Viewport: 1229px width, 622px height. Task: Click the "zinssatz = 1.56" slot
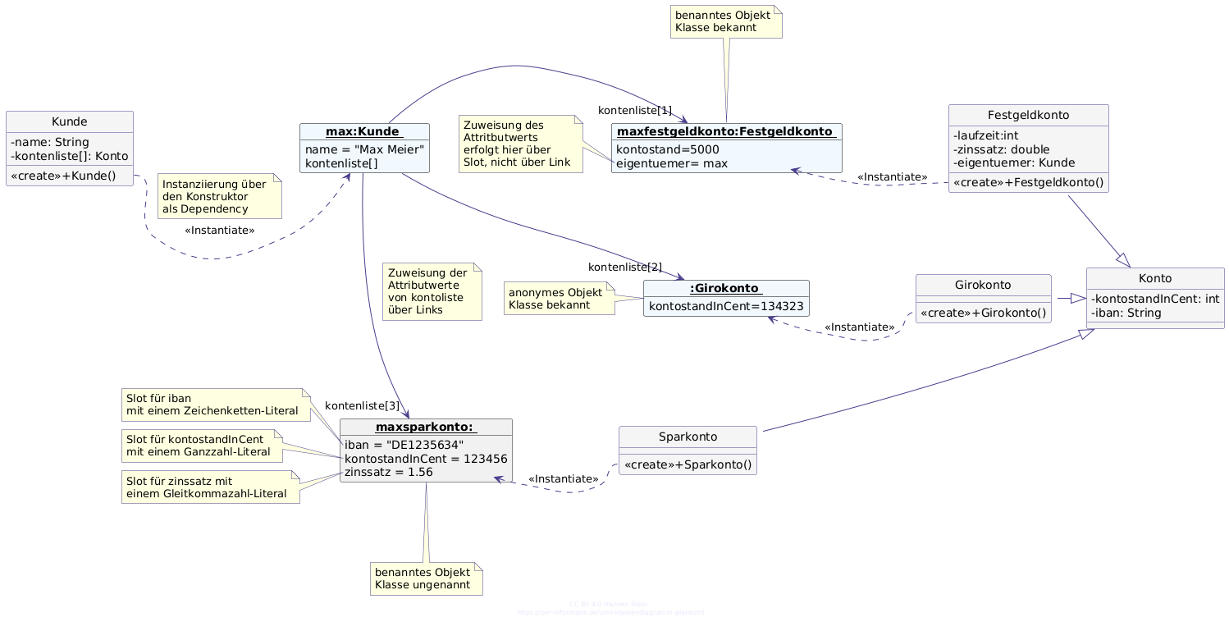click(x=389, y=473)
